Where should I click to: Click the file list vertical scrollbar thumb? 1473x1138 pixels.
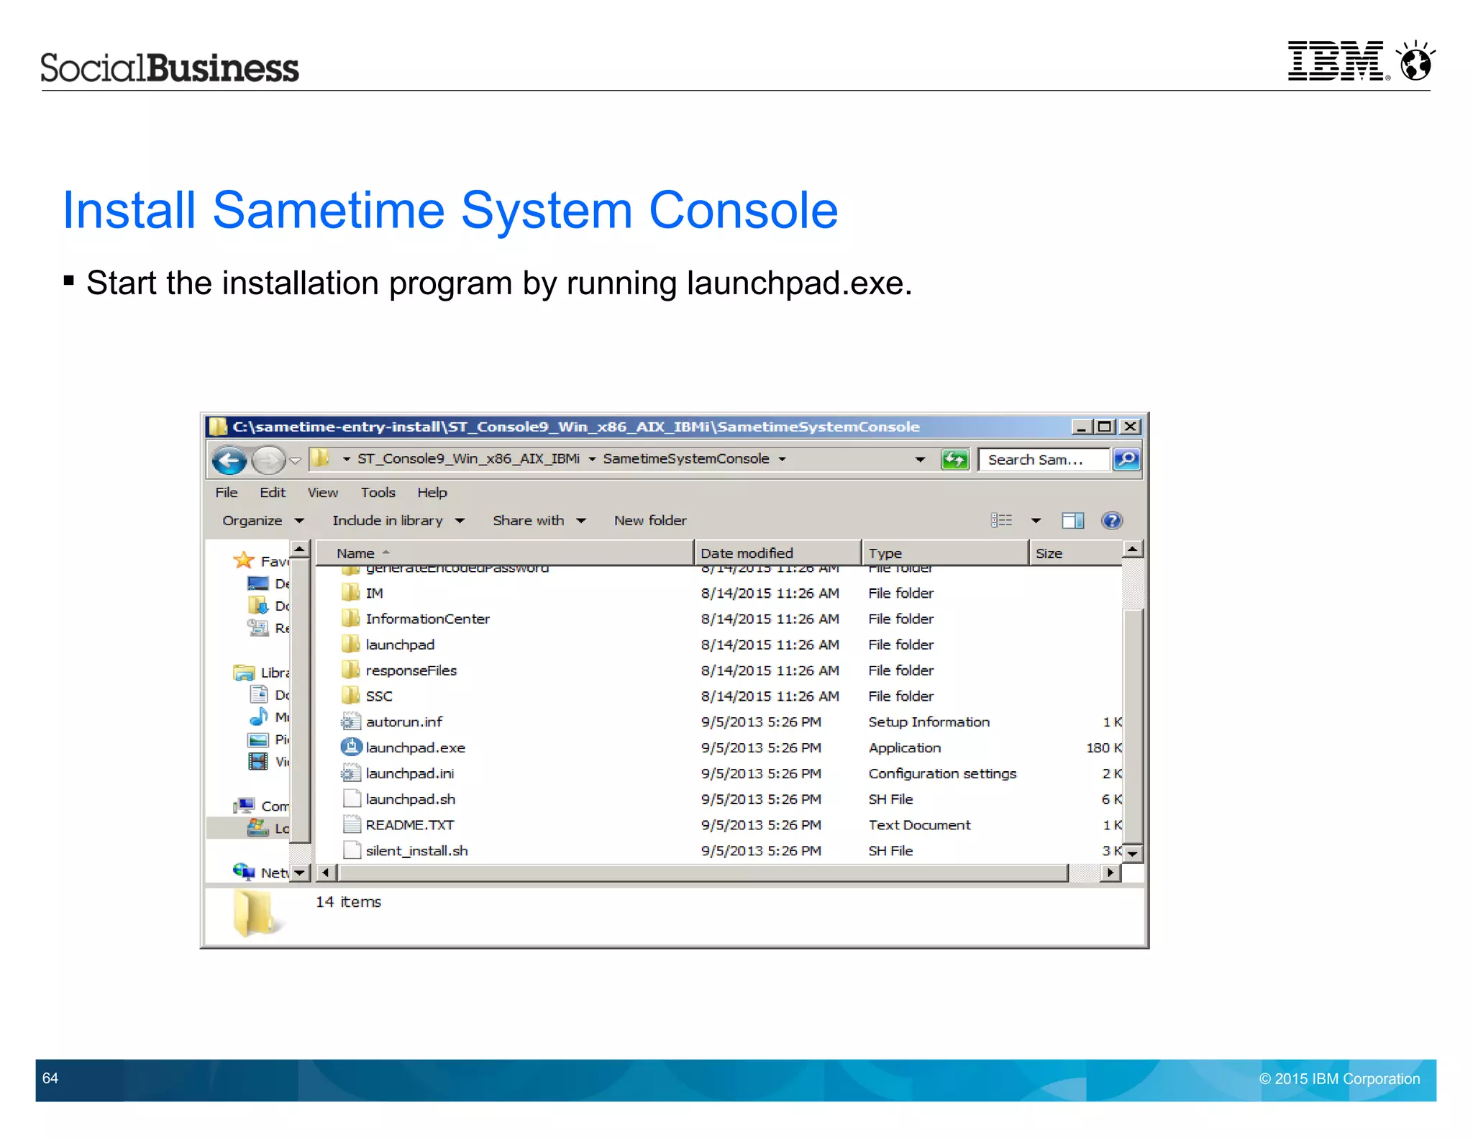pyautogui.click(x=1132, y=726)
